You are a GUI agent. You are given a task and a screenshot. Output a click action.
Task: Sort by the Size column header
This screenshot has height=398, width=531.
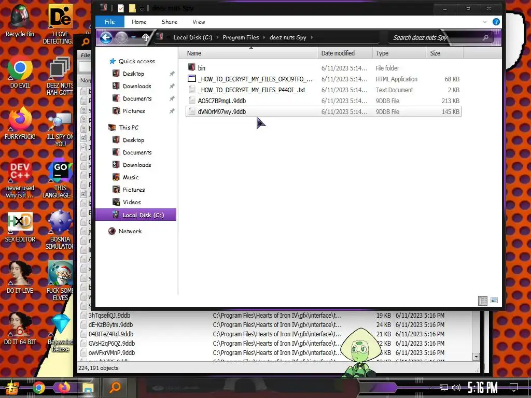tap(444, 53)
